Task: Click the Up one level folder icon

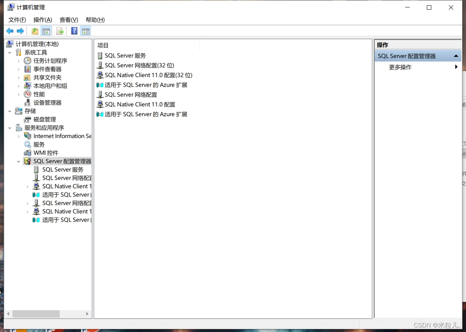Action: click(35, 31)
